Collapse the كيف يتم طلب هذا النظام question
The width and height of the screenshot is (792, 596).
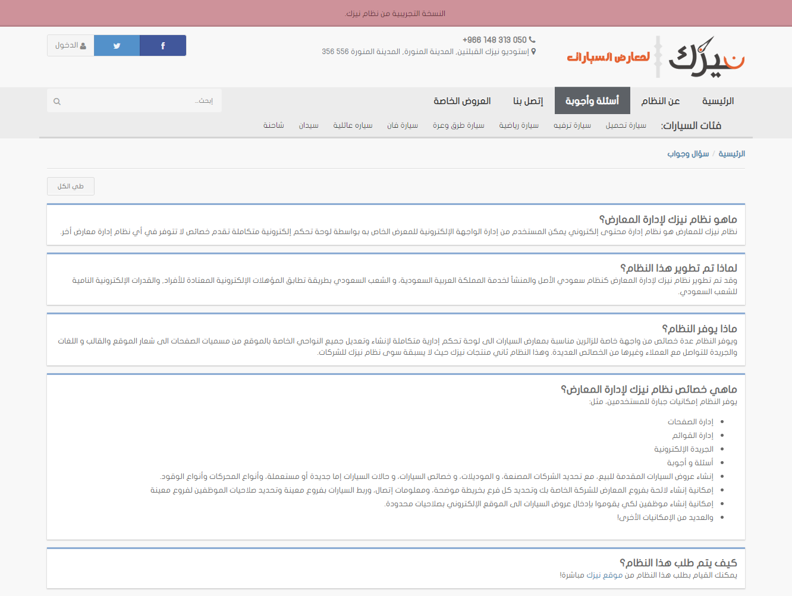[x=678, y=563]
